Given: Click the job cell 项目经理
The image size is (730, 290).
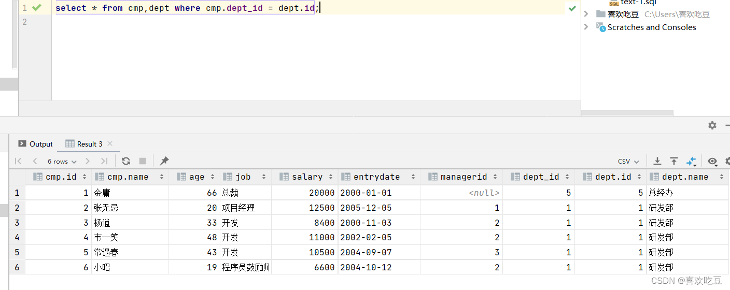Looking at the screenshot, I should tap(246, 208).
